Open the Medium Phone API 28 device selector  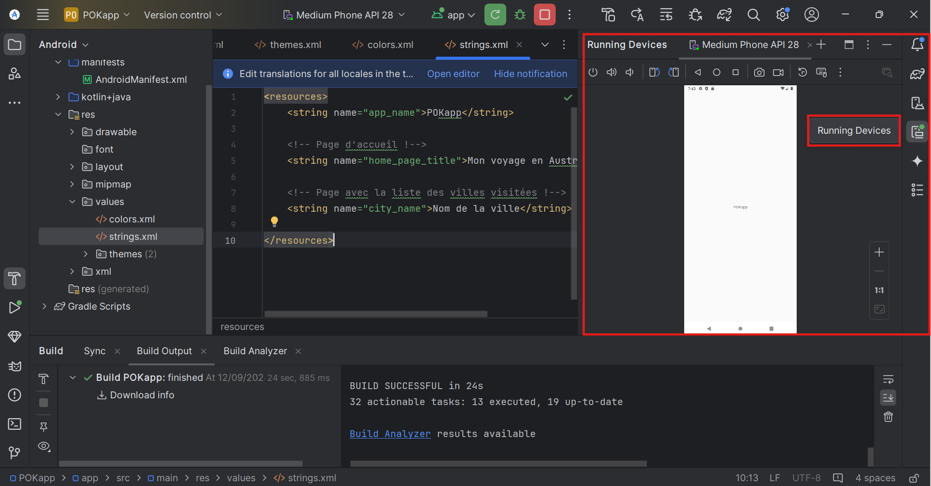[x=344, y=15]
